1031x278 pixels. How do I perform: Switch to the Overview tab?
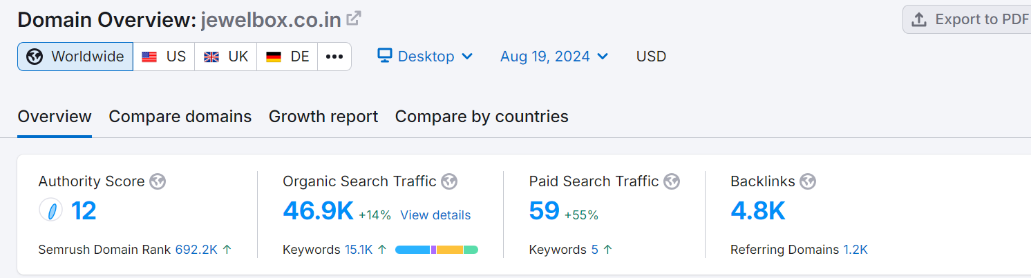pos(55,117)
